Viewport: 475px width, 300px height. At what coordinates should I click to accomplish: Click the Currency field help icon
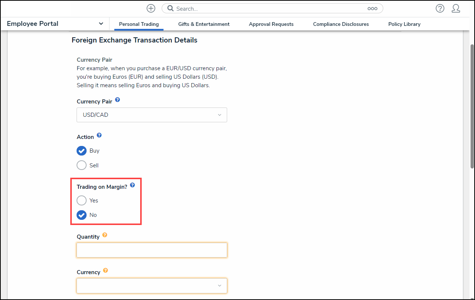coord(105,270)
